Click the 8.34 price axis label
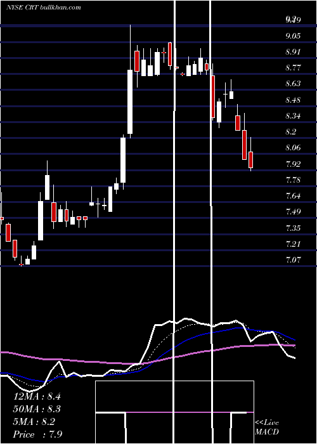 (293, 116)
